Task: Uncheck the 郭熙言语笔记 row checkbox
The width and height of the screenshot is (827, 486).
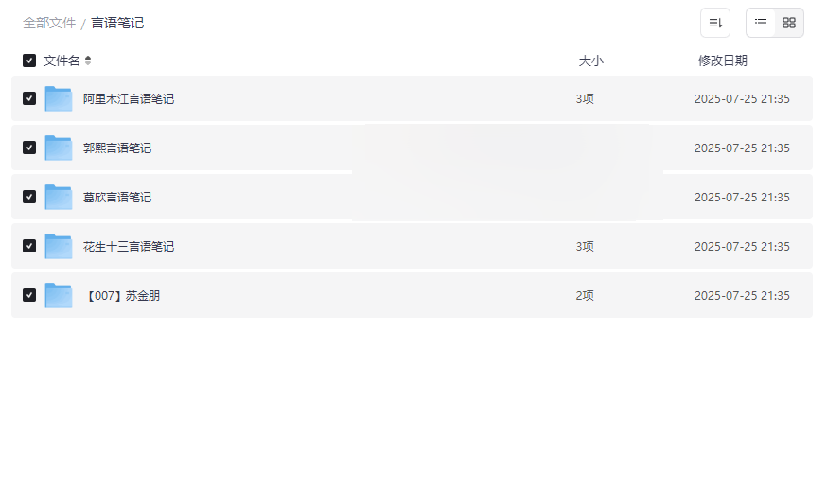Action: pos(29,148)
